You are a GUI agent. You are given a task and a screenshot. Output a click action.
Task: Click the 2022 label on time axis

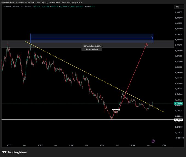9,145
